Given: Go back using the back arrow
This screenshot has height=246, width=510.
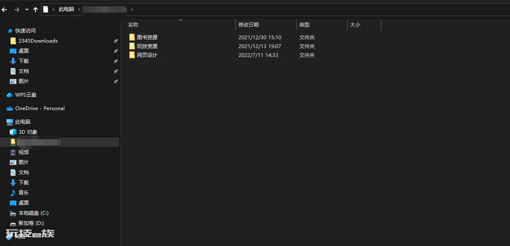Looking at the screenshot, I should click(5, 9).
